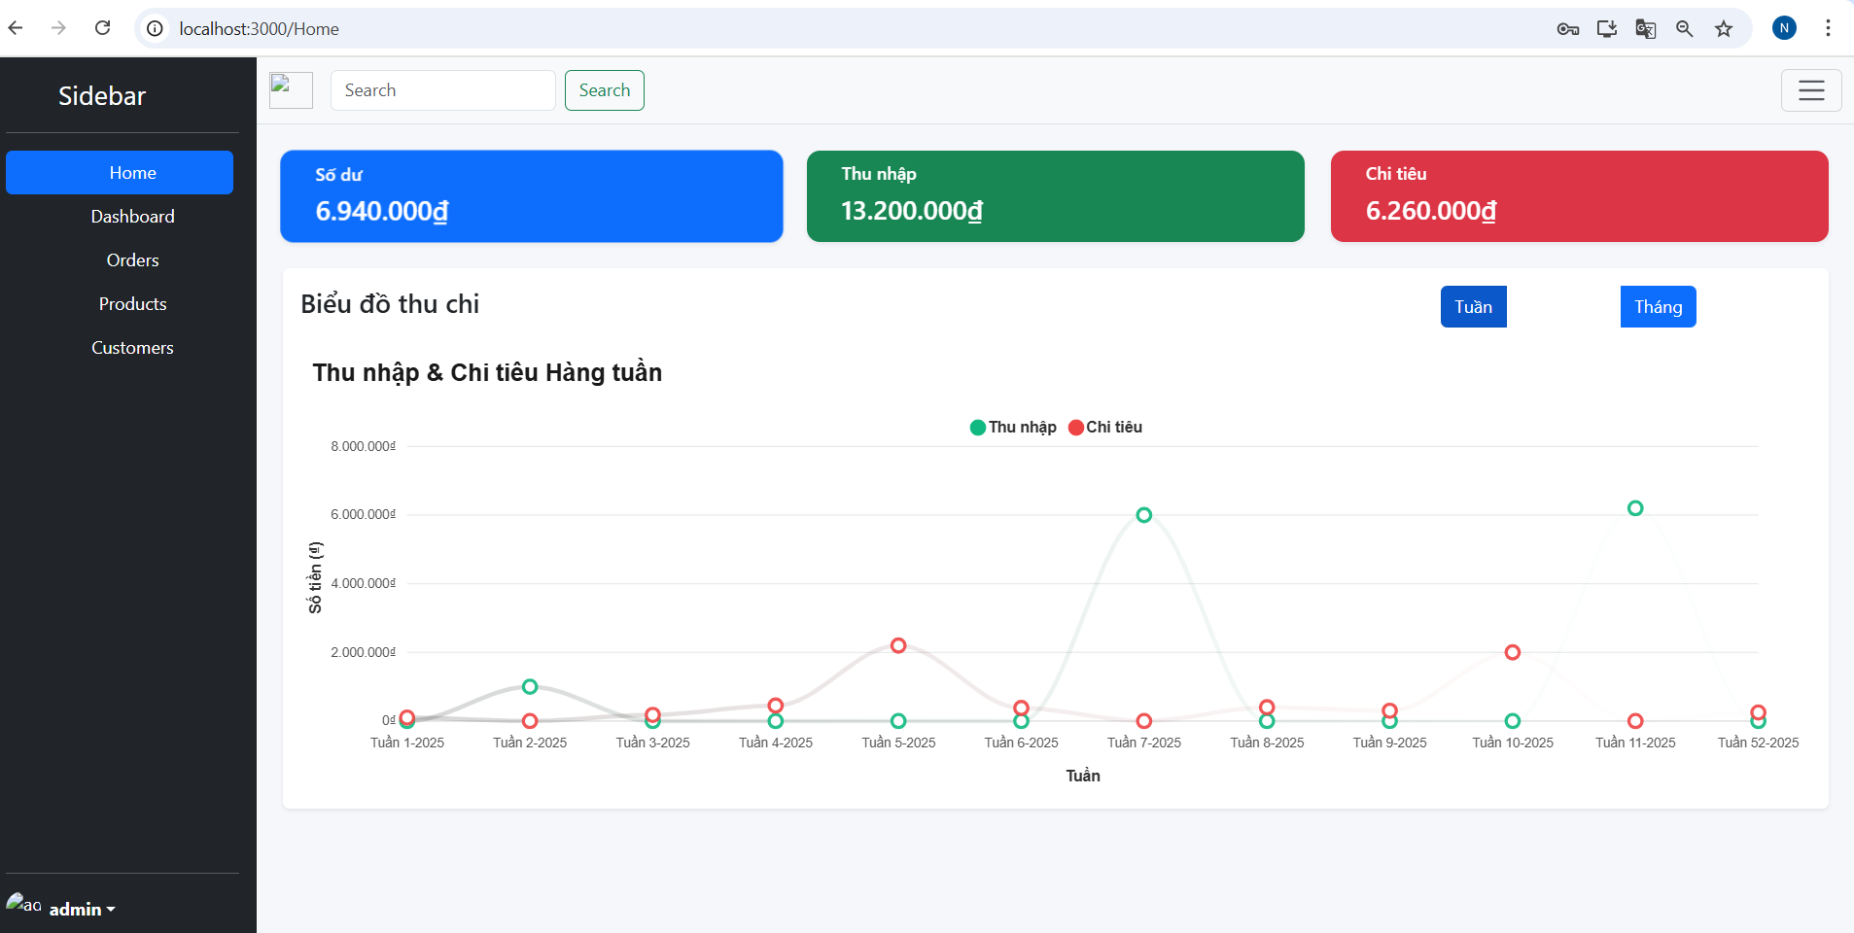Reload the page with refresh icon
Viewport: 1854px width, 933px height.
[102, 28]
